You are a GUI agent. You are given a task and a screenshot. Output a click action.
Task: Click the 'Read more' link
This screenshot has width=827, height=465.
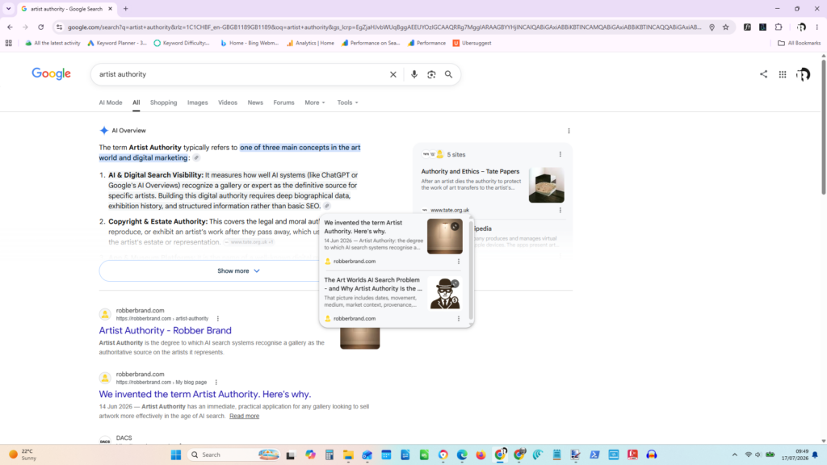[244, 416]
